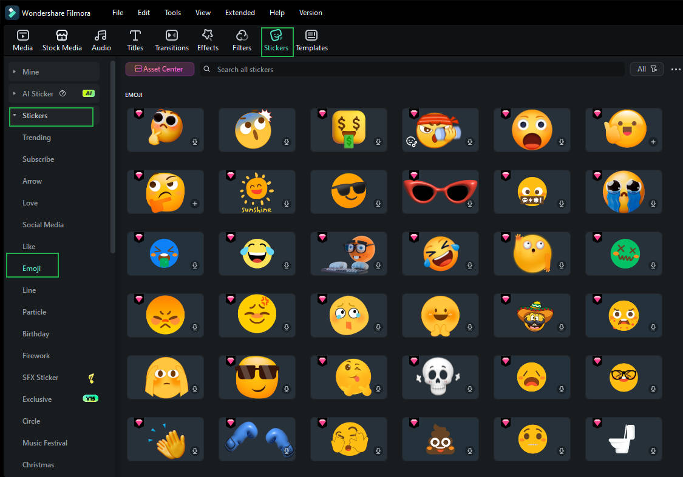Open the Help menu
The height and width of the screenshot is (477, 683).
click(x=277, y=12)
